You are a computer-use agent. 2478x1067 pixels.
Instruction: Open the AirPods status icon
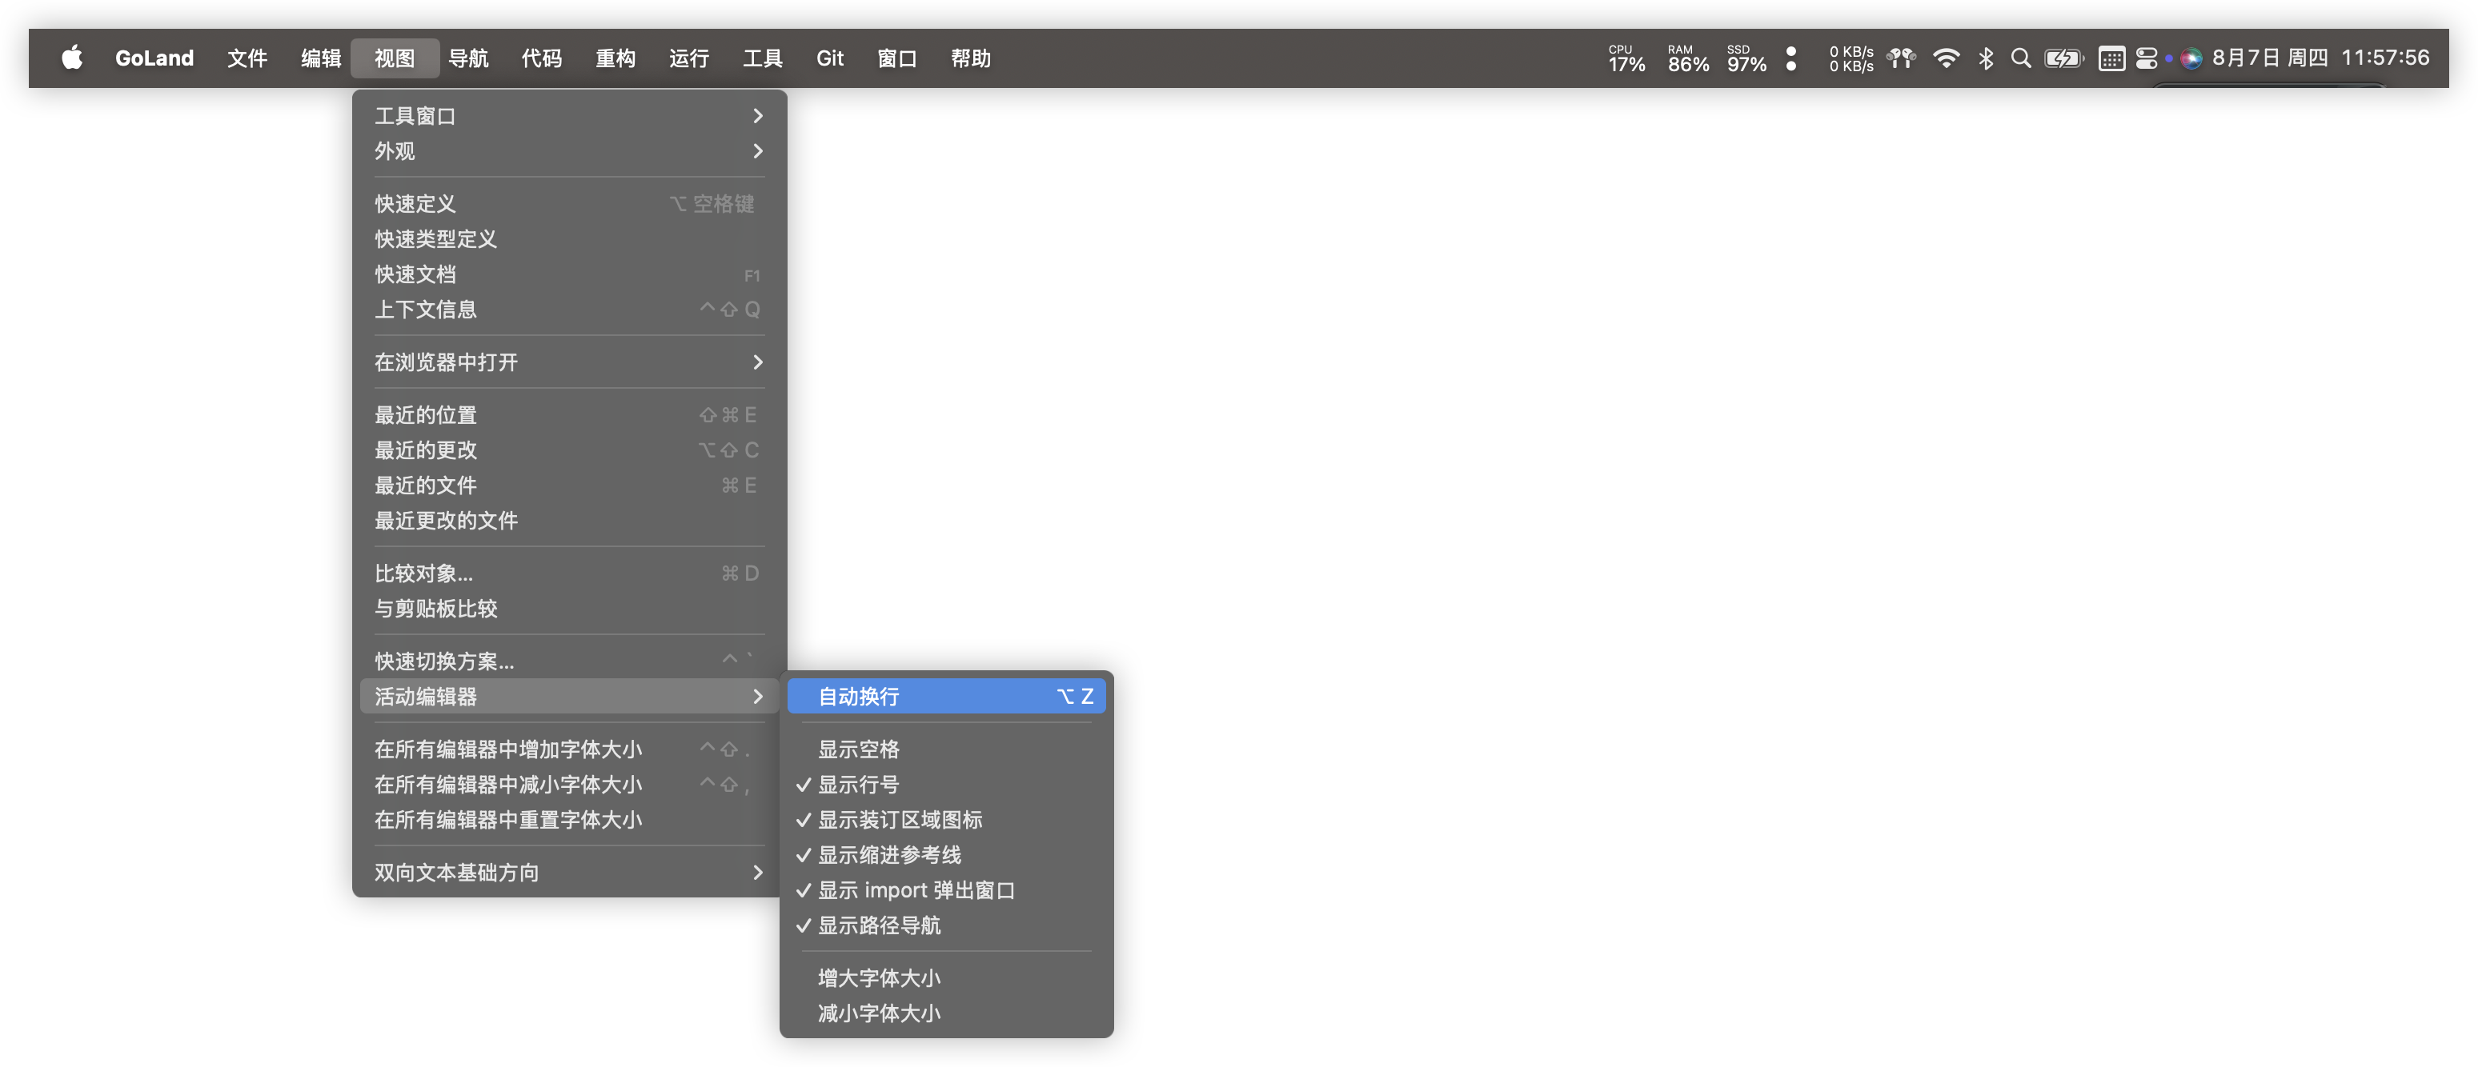click(x=1901, y=58)
